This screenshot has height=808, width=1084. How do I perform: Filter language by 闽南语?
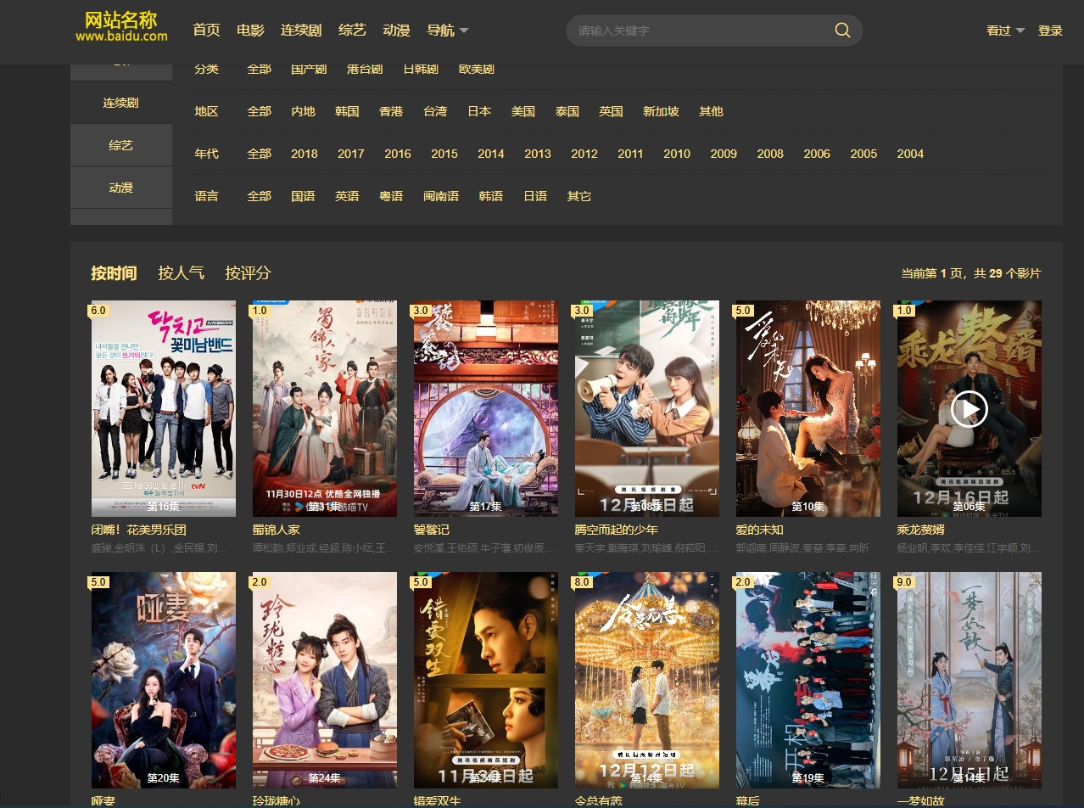[x=441, y=196]
